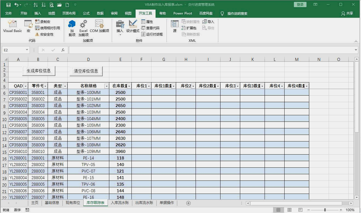The width and height of the screenshot is (361, 213).
Task: Open the QAD column filter dropdown
Action: coord(25,86)
